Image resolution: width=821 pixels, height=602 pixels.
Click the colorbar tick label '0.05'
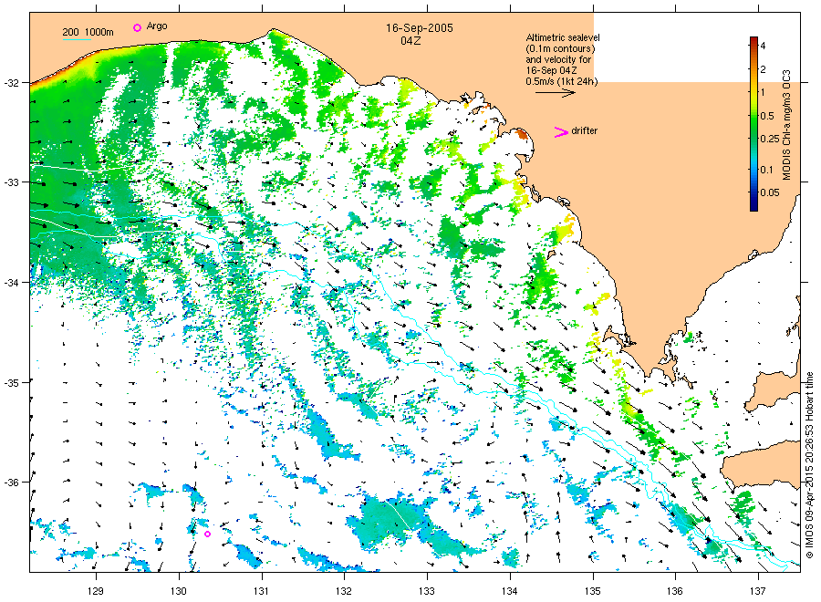pos(770,192)
